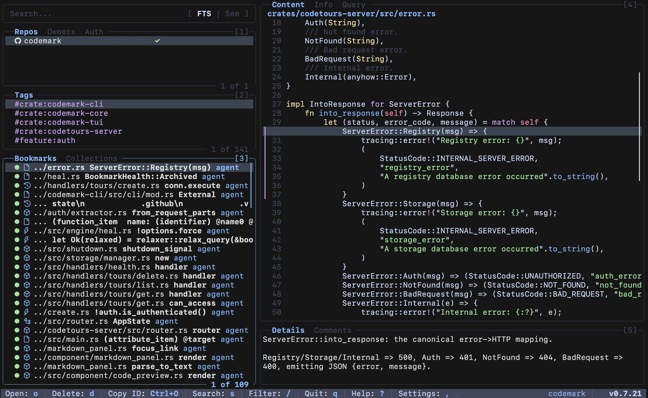Open the Owners tab
Image resolution: width=648 pixels, height=398 pixels.
(x=61, y=32)
